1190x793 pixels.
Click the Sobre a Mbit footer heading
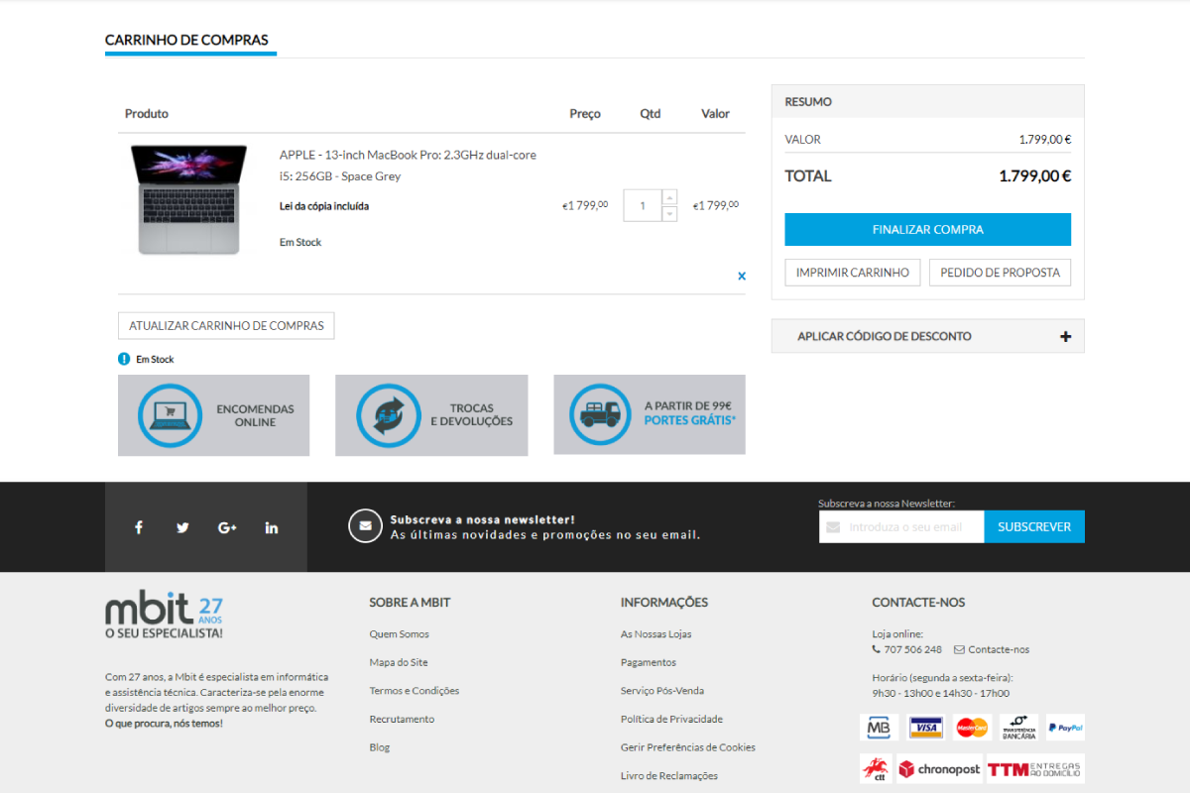411,603
